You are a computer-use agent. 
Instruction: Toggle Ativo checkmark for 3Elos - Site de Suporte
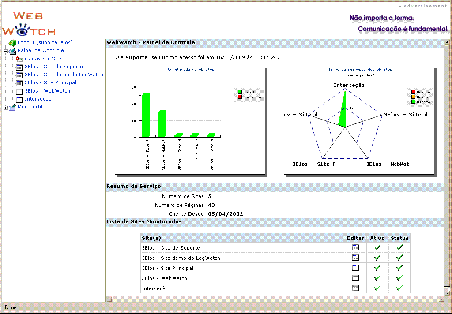point(377,248)
